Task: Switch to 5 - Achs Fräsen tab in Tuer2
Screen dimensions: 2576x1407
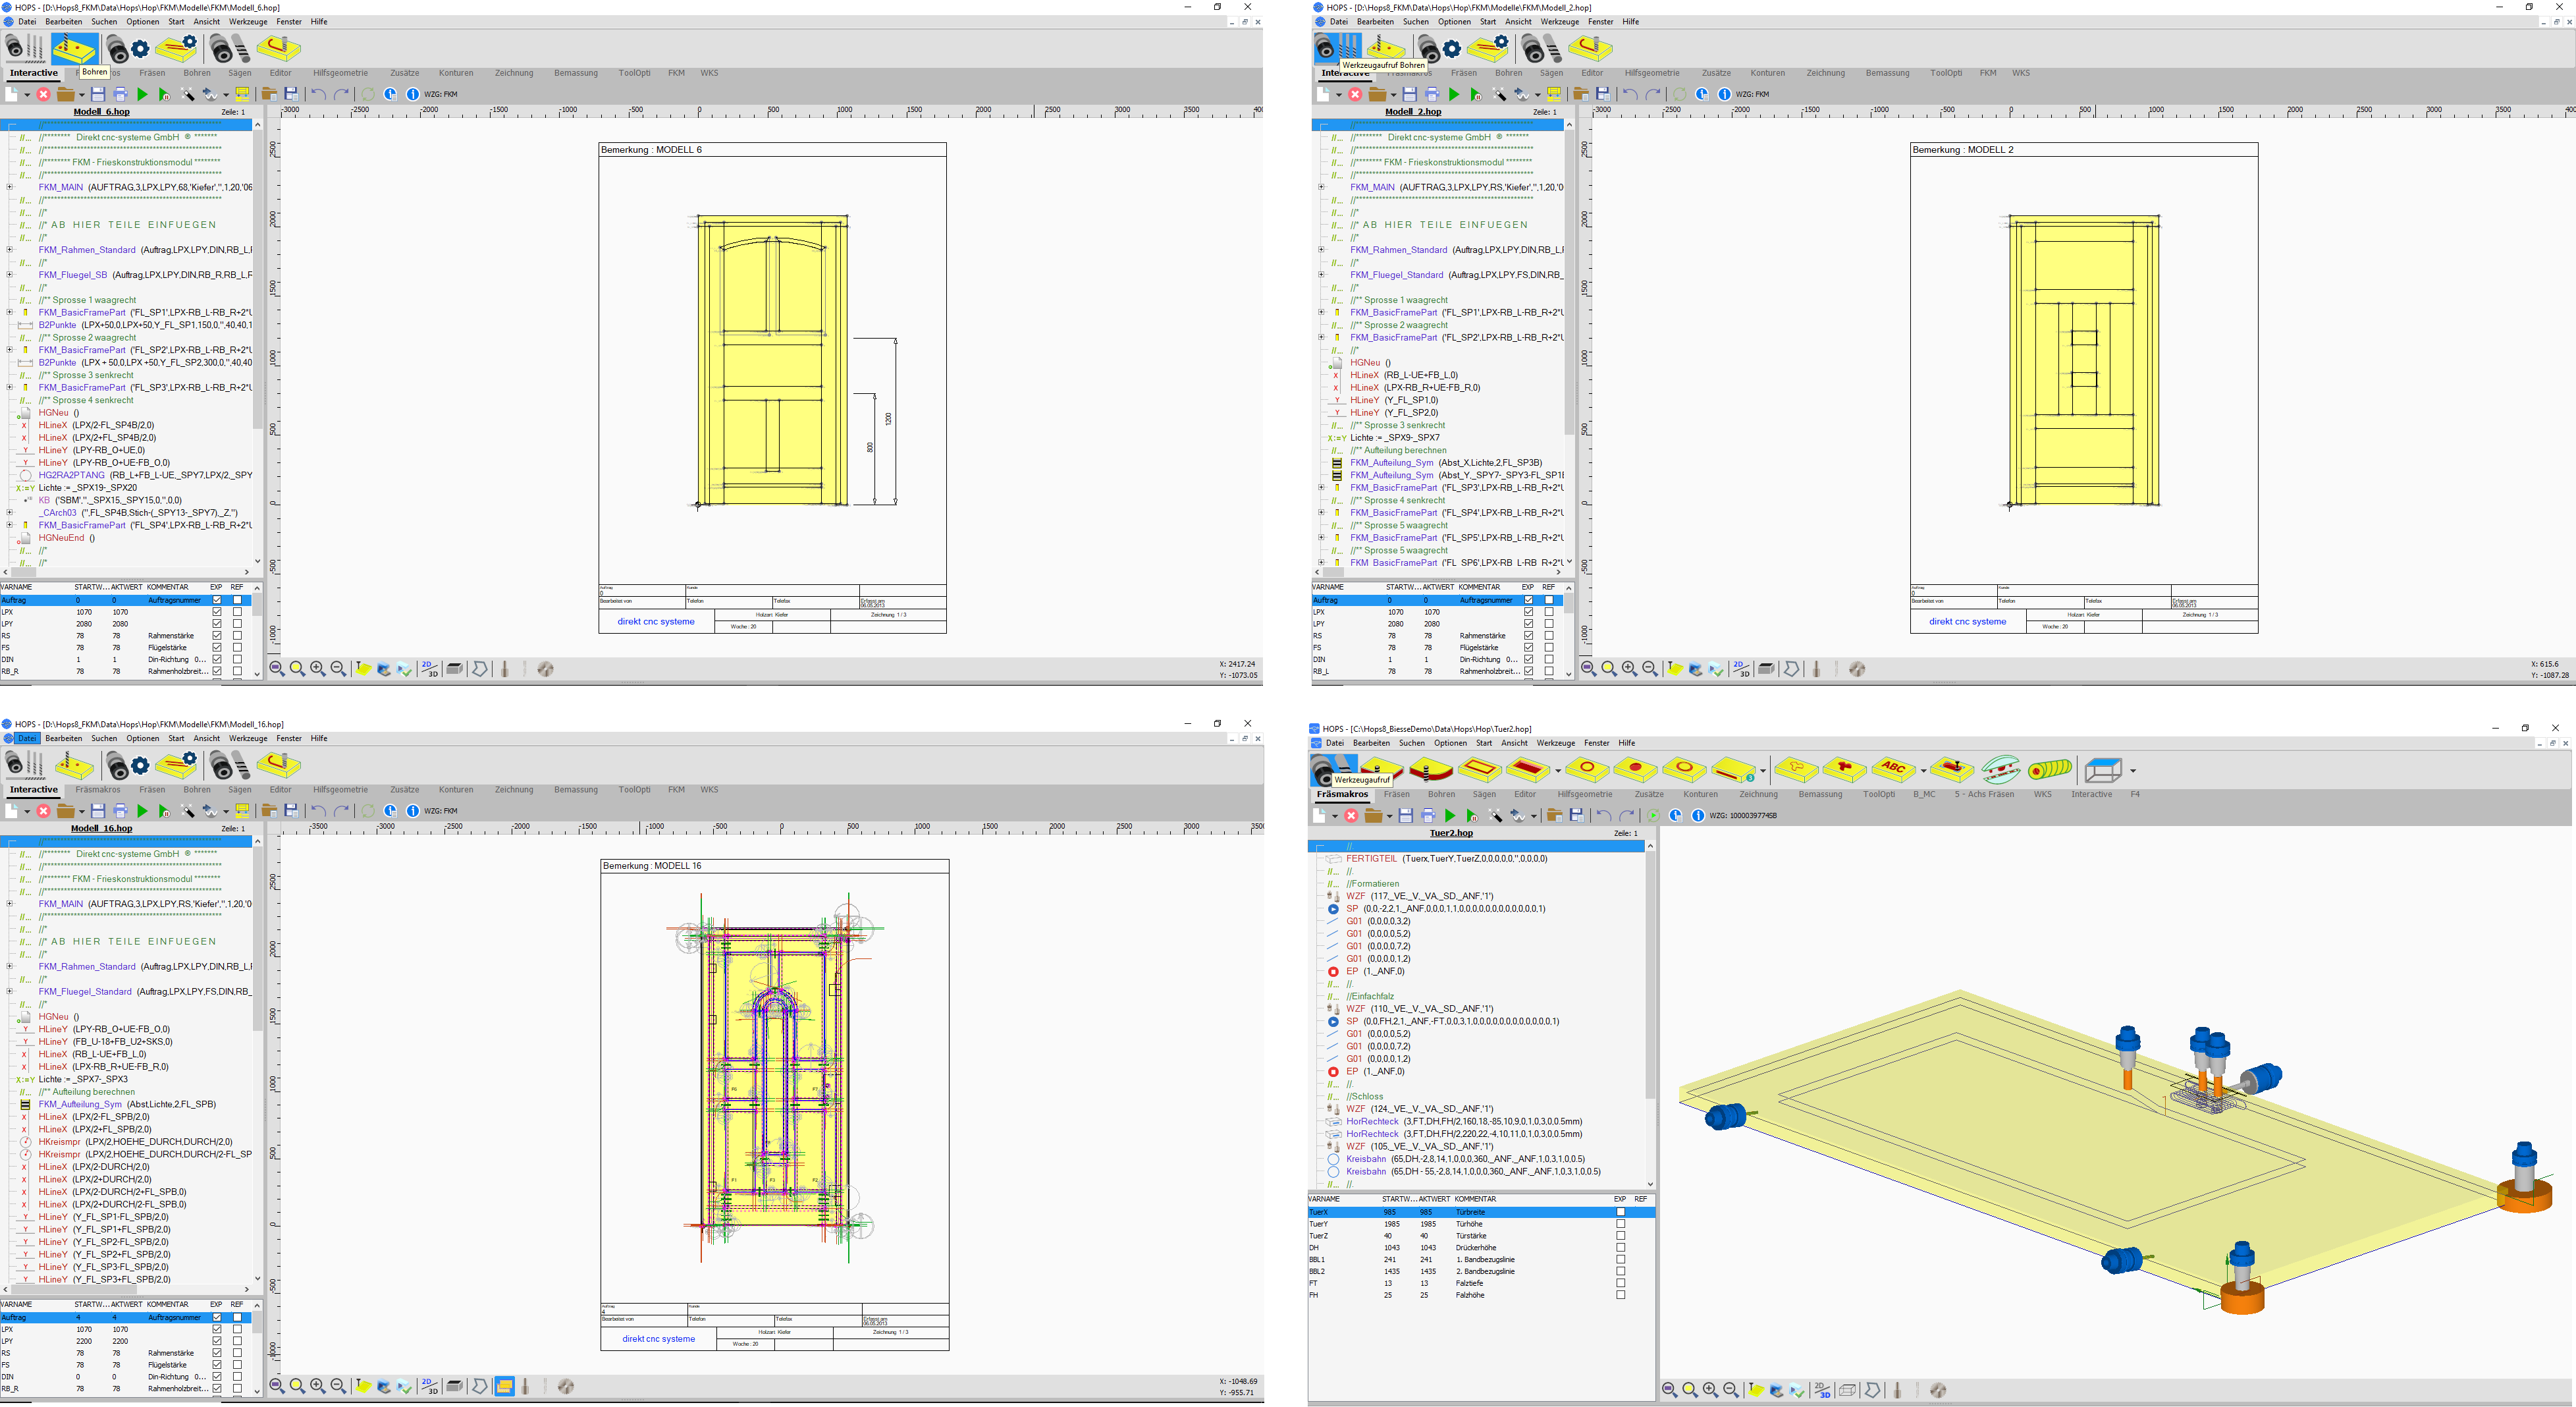Action: click(x=1984, y=795)
